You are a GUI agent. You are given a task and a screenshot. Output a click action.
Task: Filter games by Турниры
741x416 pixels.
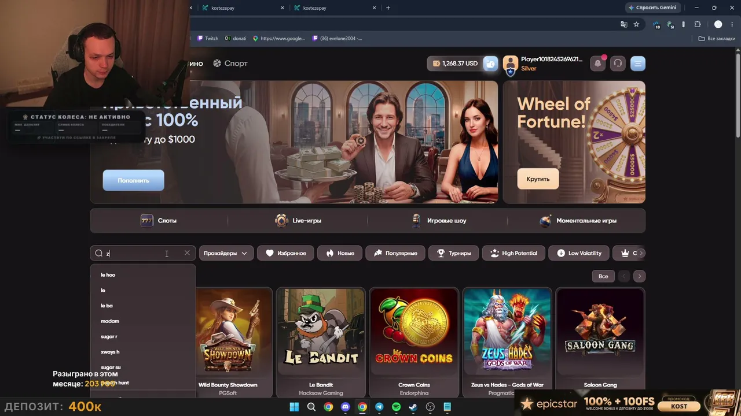tap(454, 253)
